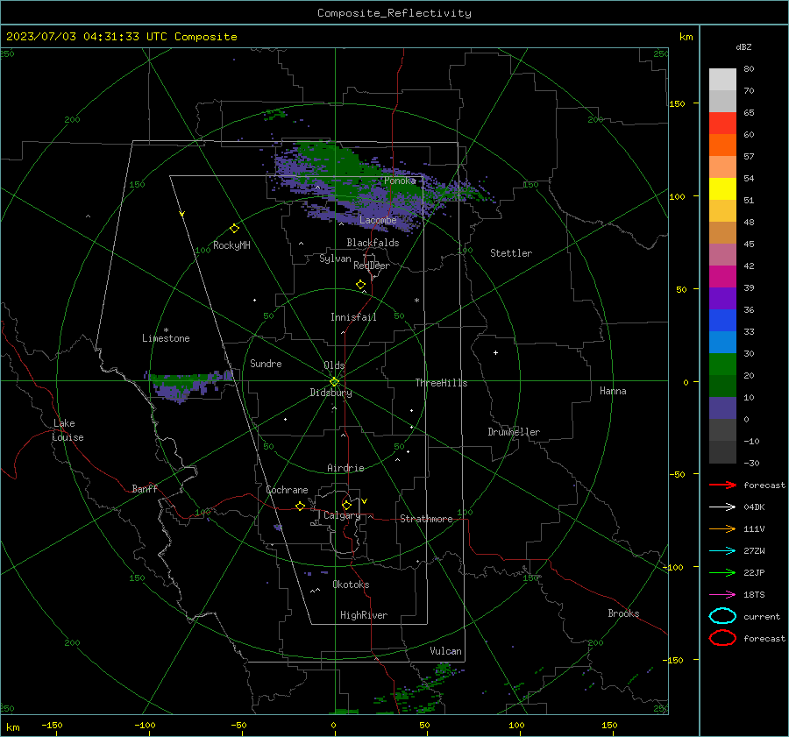Click the Vulcan city label
This screenshot has width=789, height=737.
point(445,651)
